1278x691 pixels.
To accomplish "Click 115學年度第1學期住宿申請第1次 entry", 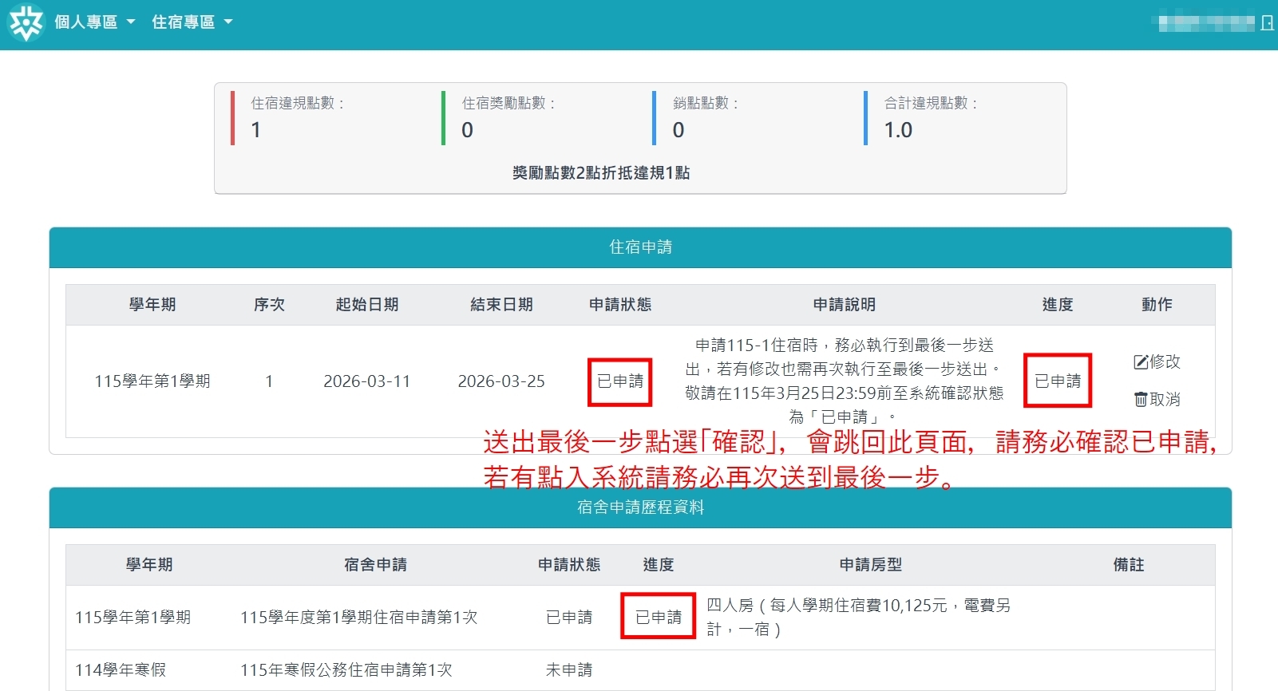I will [359, 618].
